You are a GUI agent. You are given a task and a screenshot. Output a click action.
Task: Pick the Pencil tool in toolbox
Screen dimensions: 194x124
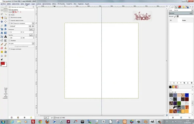[x=2, y=44]
